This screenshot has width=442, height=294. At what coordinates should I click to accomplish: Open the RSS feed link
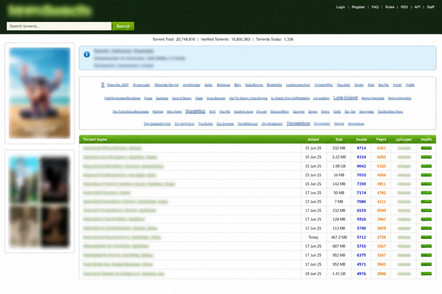point(404,7)
